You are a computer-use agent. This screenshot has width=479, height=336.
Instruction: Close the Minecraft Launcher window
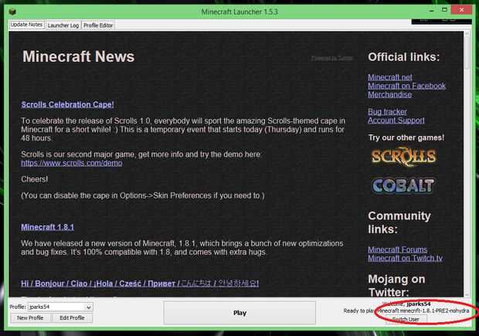[461, 10]
